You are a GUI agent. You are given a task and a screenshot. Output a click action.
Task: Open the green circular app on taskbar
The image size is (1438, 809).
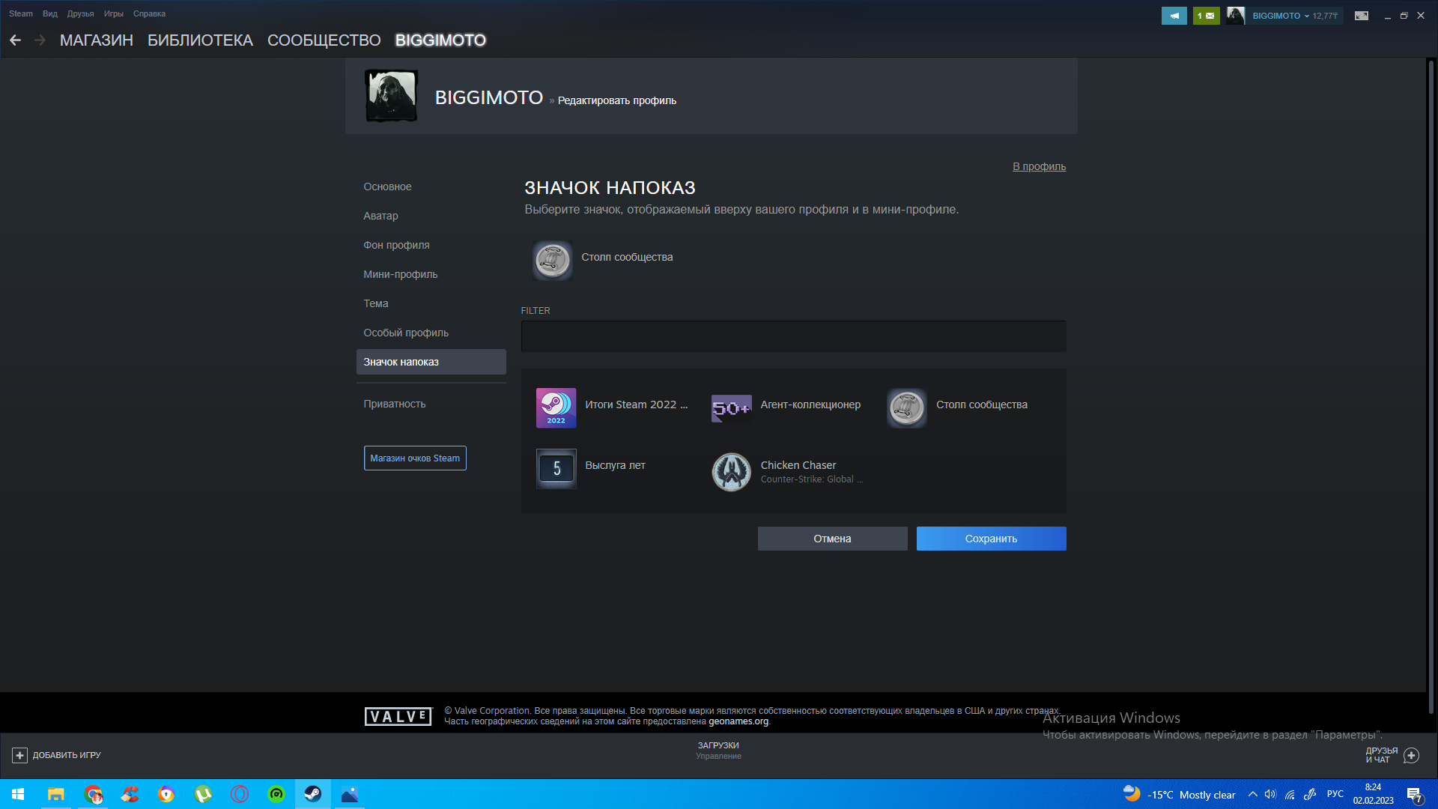coord(276,794)
